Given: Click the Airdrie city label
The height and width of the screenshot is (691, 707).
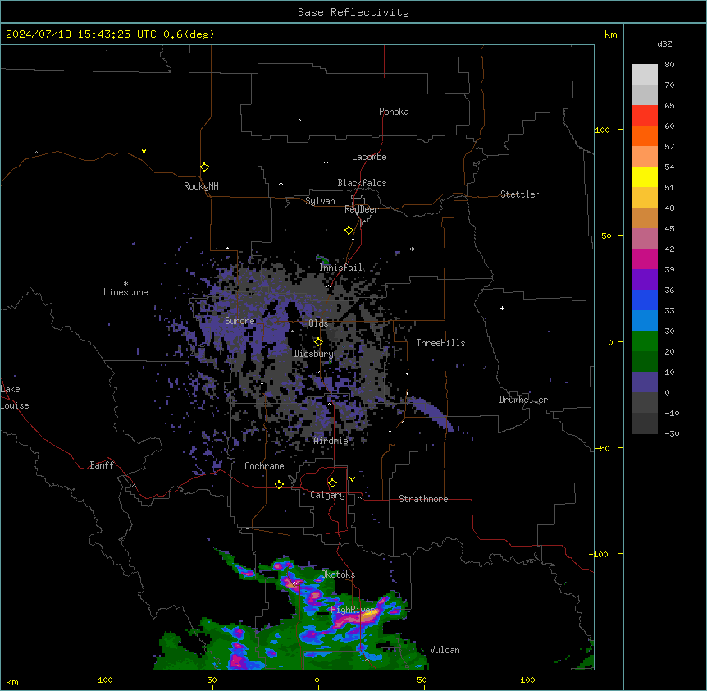Looking at the screenshot, I should point(331,442).
